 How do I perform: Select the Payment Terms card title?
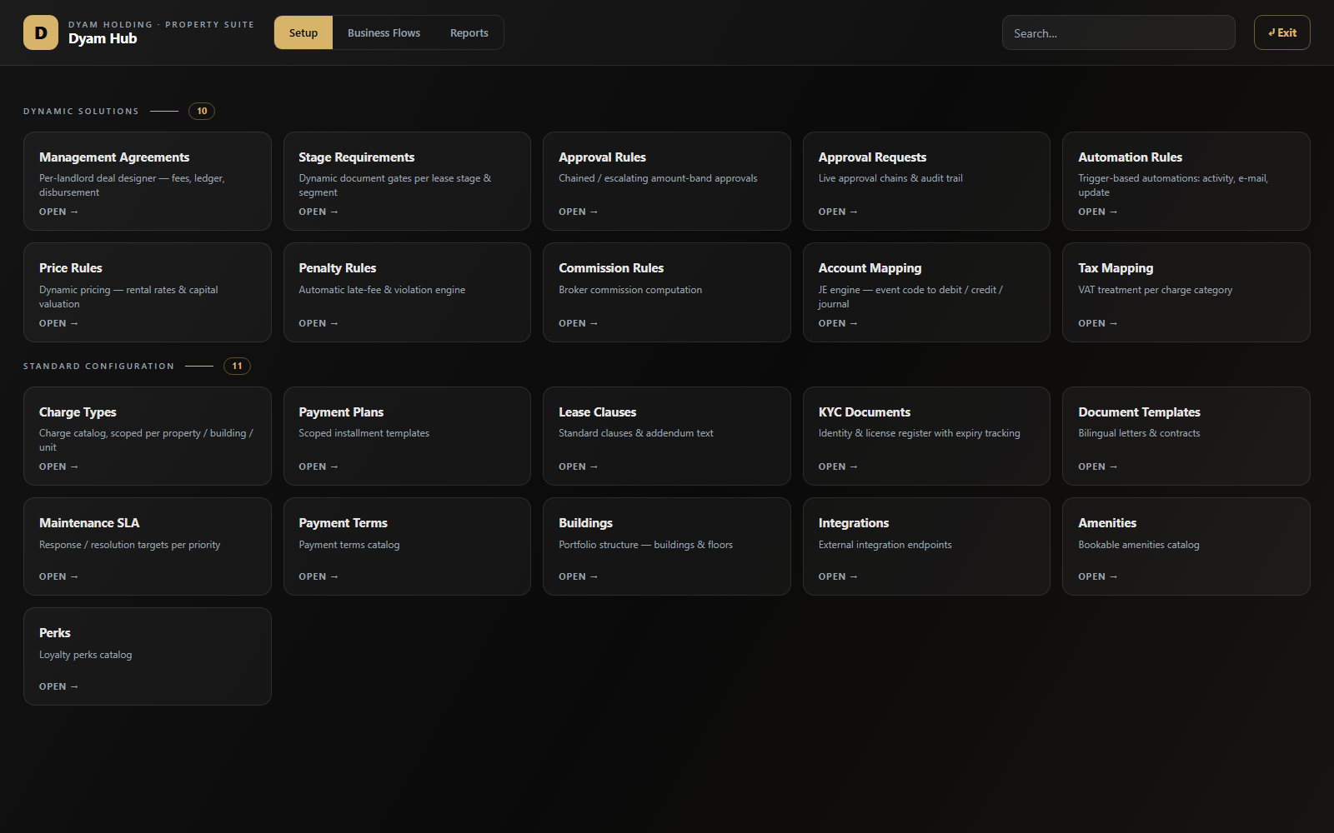click(x=344, y=523)
